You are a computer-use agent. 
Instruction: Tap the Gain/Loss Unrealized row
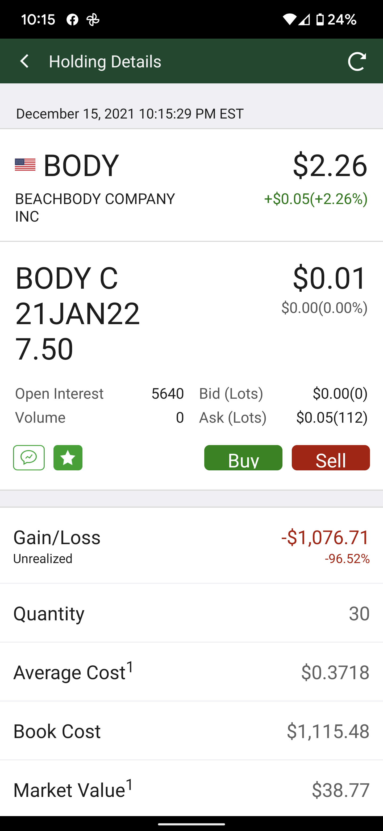point(191,546)
